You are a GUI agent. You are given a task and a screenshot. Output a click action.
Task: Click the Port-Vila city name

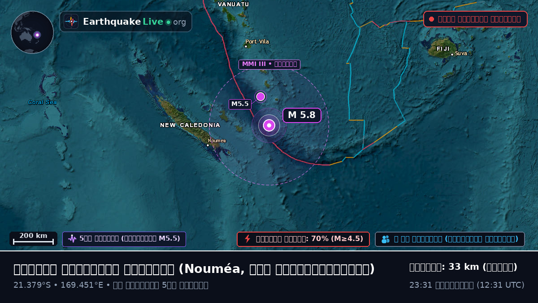(x=257, y=42)
